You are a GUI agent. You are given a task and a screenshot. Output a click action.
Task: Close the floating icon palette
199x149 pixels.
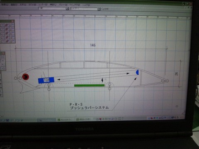click(12, 21)
